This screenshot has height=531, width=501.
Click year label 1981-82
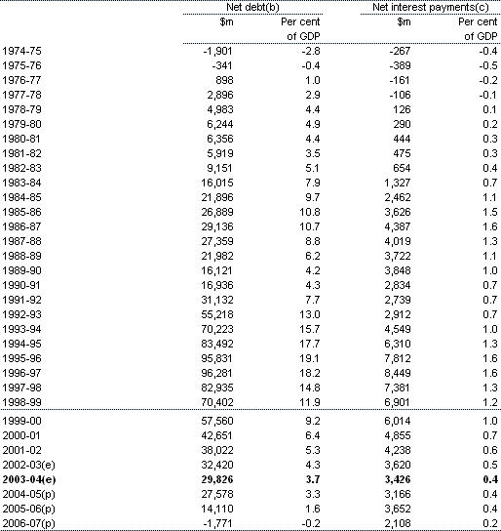21,153
